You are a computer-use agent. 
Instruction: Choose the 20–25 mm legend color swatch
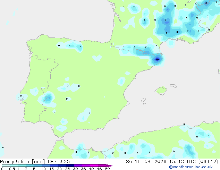(62, 165)
